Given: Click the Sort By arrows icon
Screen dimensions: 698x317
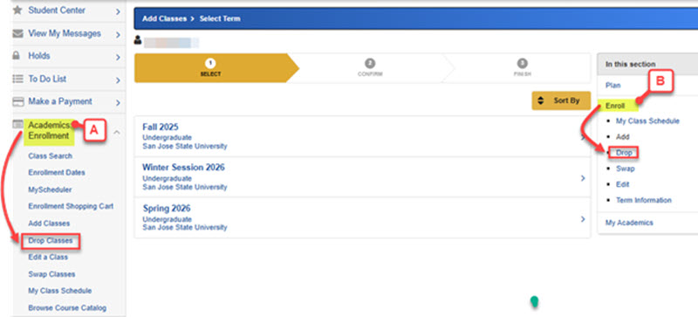Looking at the screenshot, I should click(x=541, y=100).
